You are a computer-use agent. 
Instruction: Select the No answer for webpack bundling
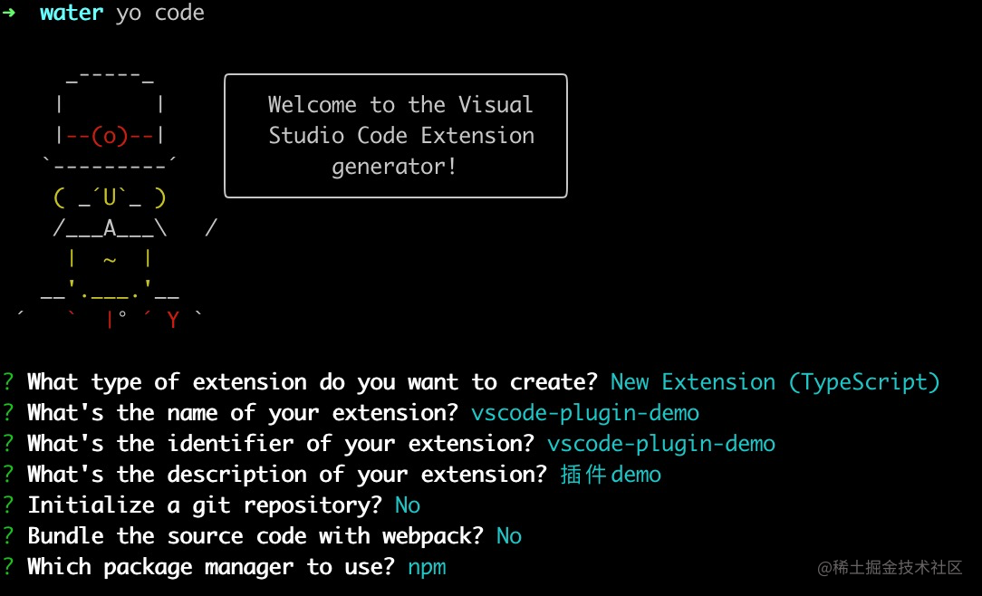point(508,535)
